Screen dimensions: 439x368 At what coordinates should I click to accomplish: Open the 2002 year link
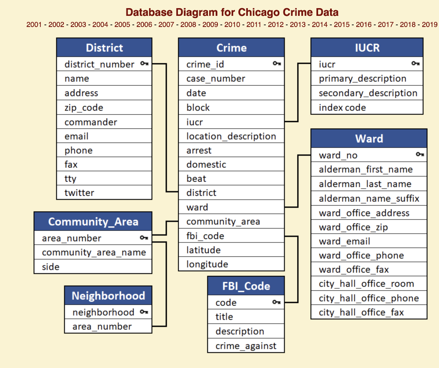[56, 24]
